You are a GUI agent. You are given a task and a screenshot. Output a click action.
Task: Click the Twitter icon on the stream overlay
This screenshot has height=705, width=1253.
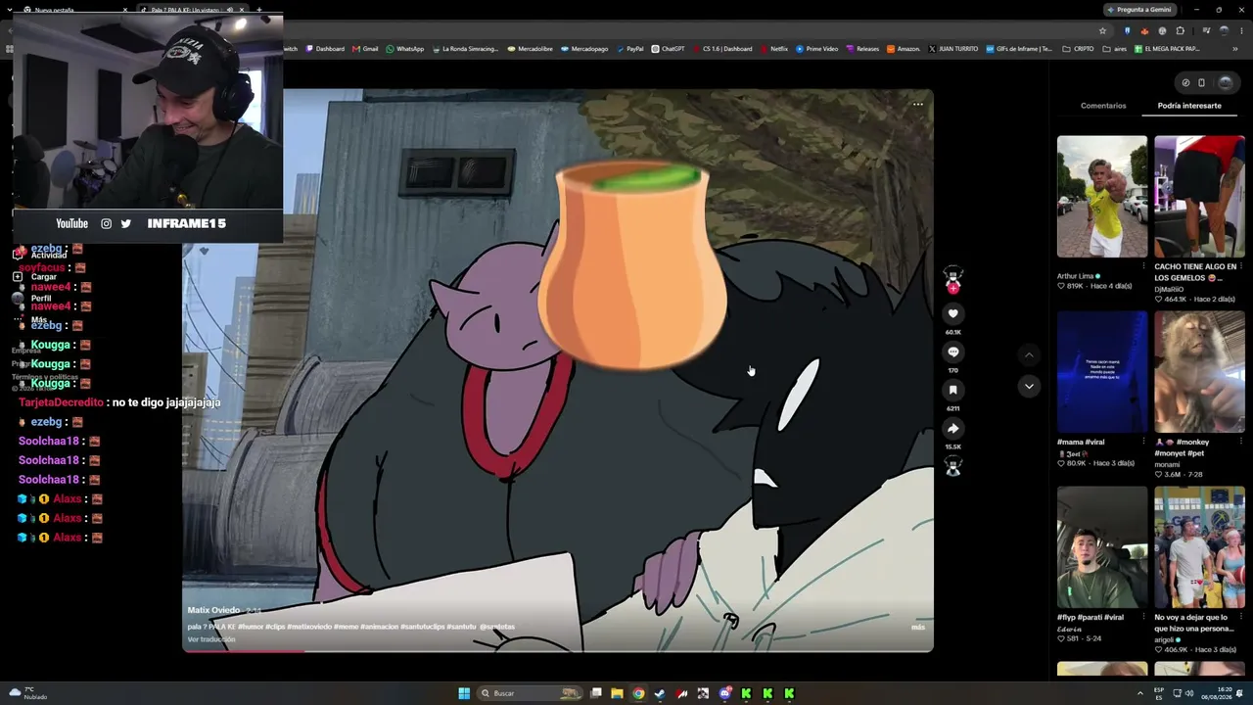click(126, 223)
